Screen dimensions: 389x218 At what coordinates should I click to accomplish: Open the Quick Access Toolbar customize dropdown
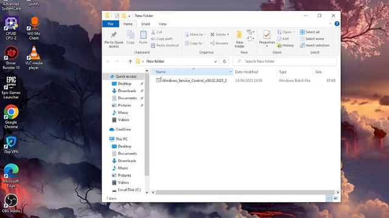[x=129, y=16]
